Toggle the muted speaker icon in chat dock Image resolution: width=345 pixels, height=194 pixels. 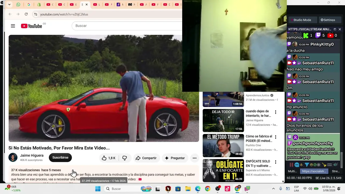point(336,165)
